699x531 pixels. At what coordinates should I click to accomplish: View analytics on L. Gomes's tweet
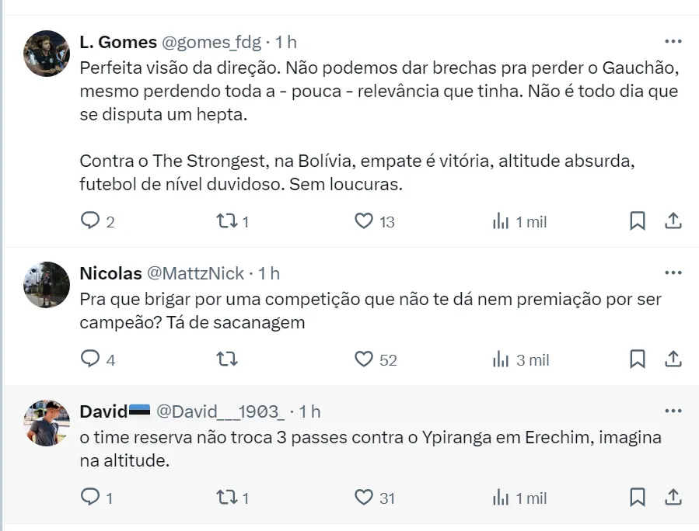point(501,221)
